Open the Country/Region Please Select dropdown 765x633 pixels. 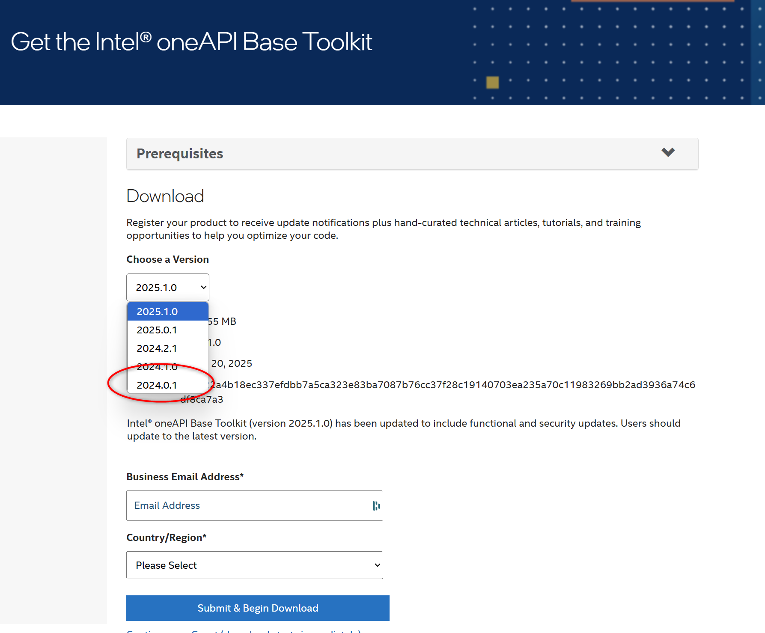click(255, 565)
